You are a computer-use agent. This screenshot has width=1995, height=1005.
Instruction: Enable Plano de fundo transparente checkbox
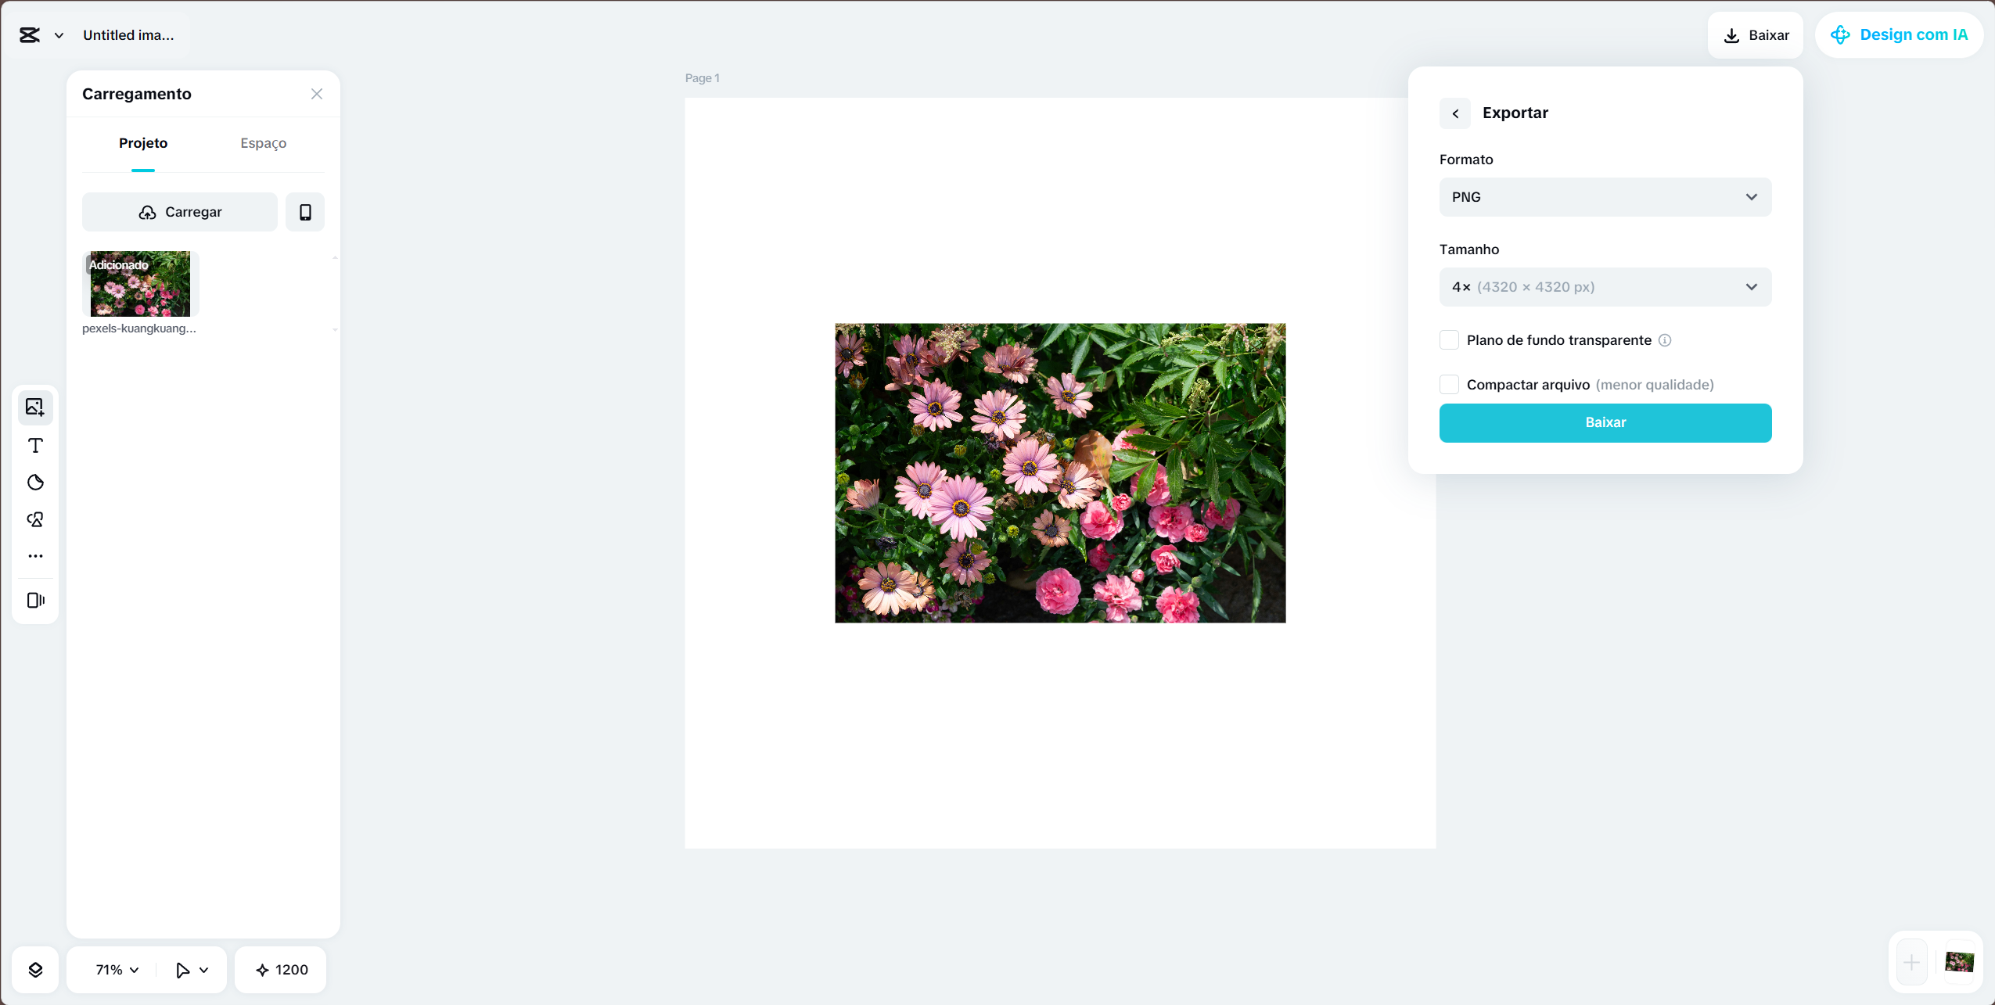(x=1449, y=340)
